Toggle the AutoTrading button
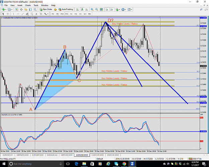 (66, 9)
